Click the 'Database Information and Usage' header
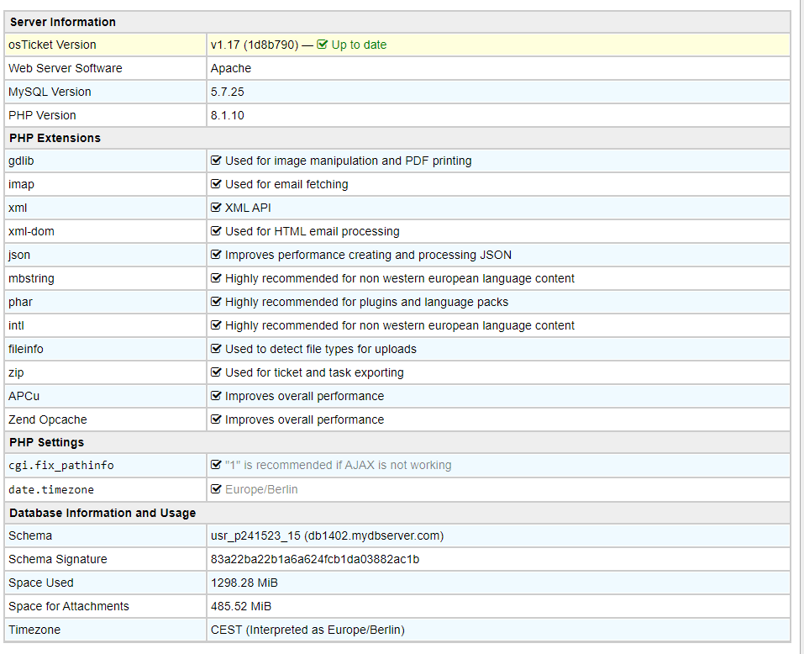 pyautogui.click(x=102, y=513)
